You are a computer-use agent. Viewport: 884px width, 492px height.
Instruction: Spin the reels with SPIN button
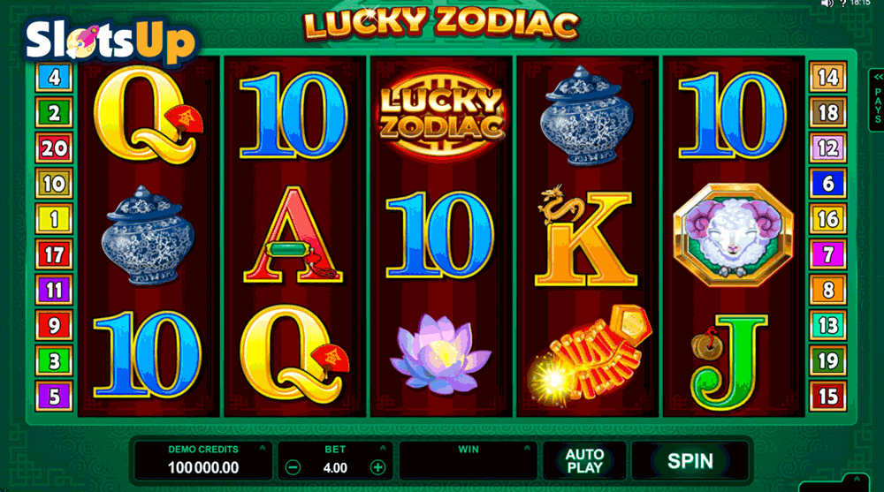click(690, 461)
